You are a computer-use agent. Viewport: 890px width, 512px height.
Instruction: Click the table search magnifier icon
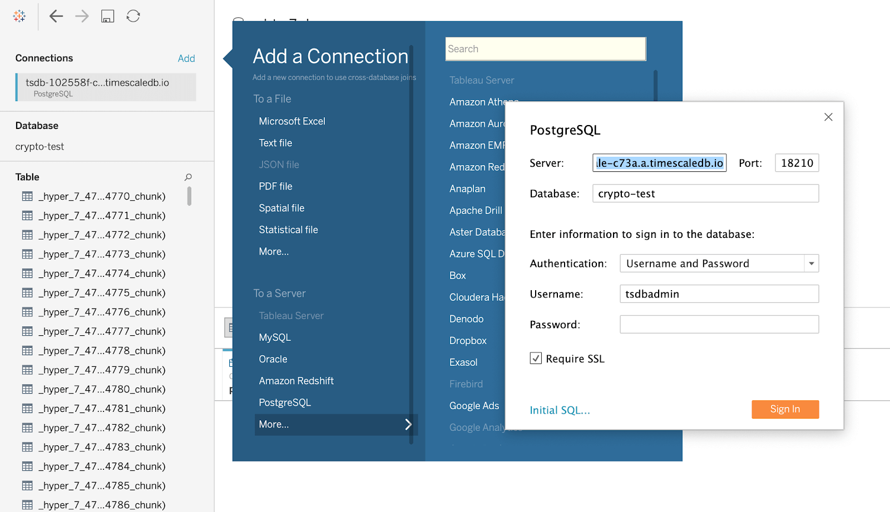188,177
